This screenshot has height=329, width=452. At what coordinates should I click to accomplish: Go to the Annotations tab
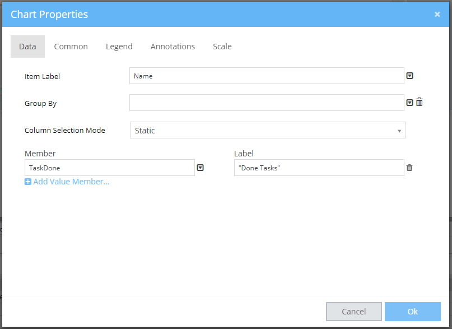pos(173,47)
